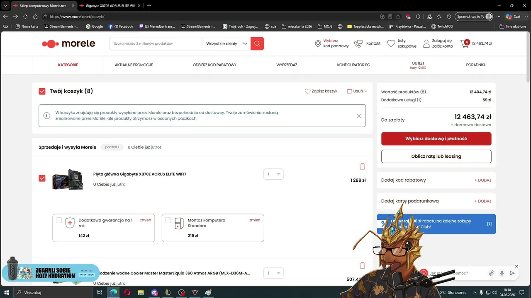Open the shopping cart icon with badge 8
This screenshot has width=531, height=298.
(x=465, y=43)
